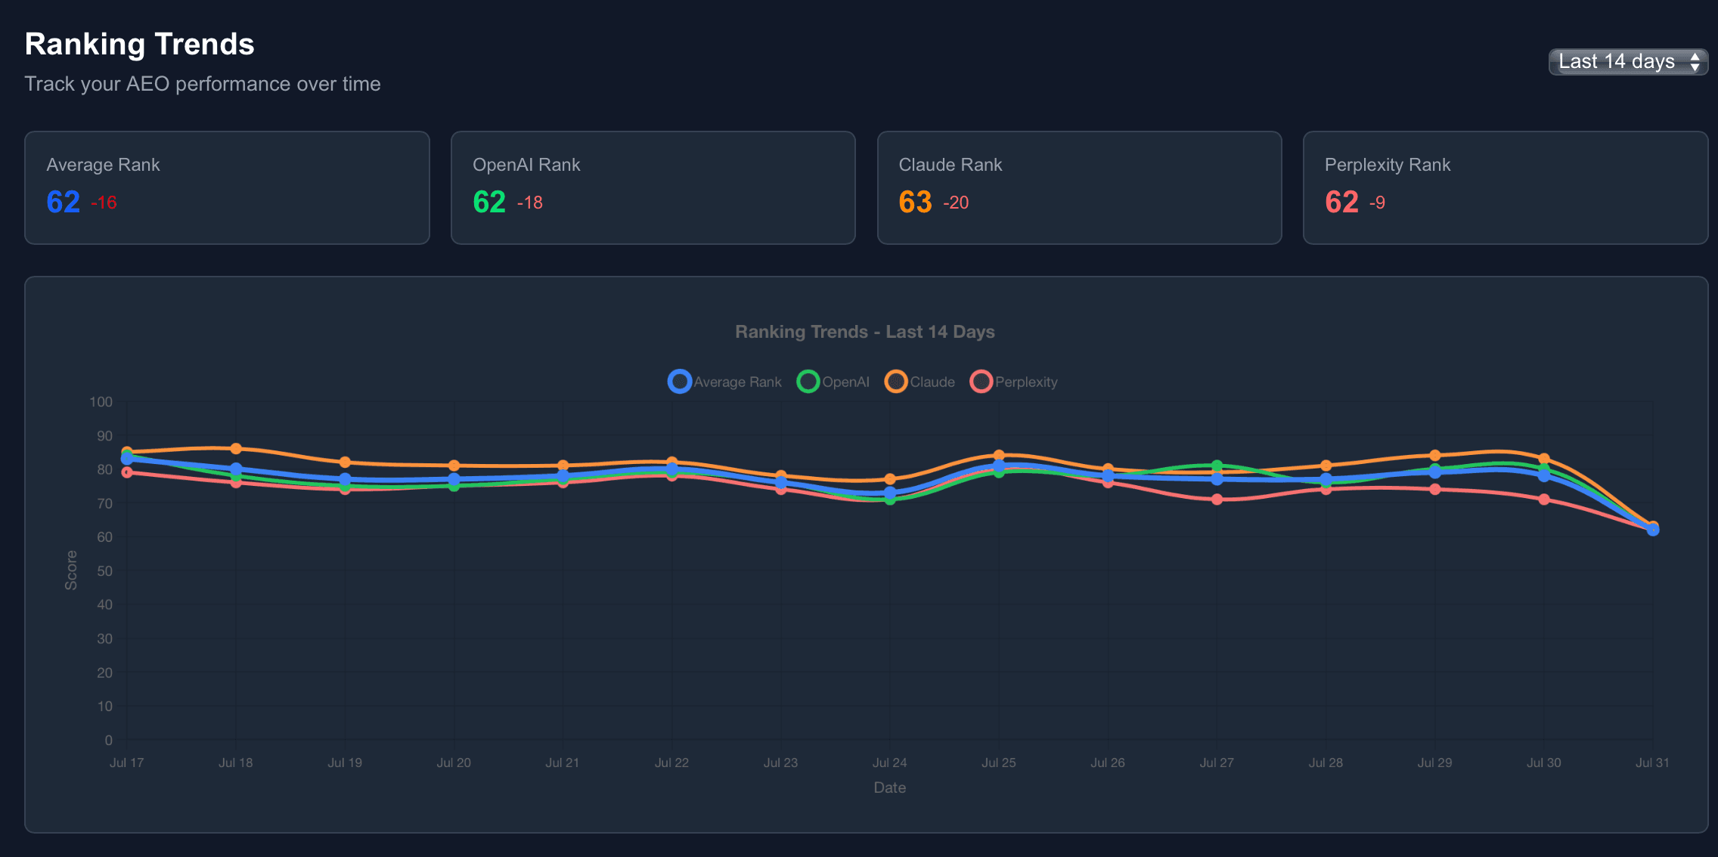
Task: Hide the Claude line via its legend entry
Action: click(x=919, y=382)
